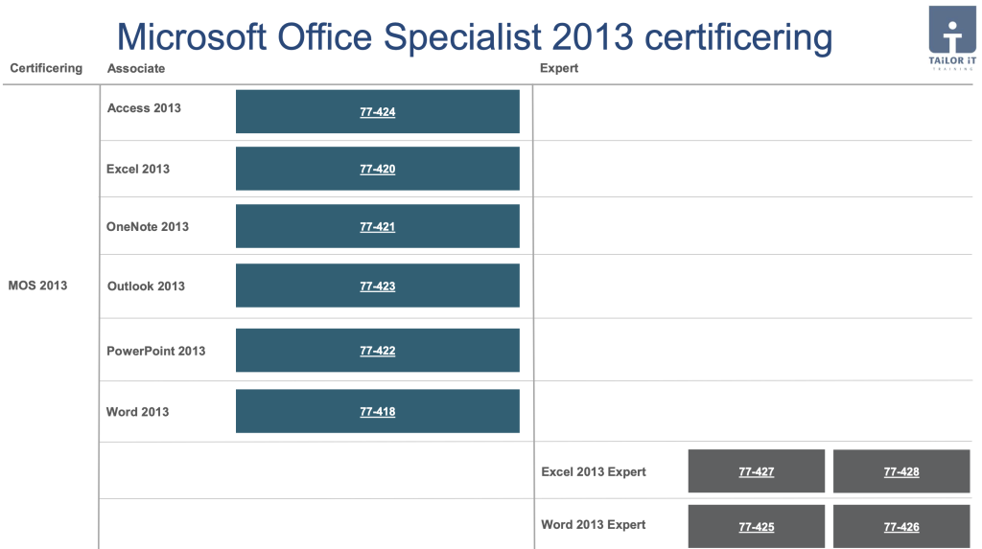
Task: Click the 'Certificering' column header
Action: 46,68
